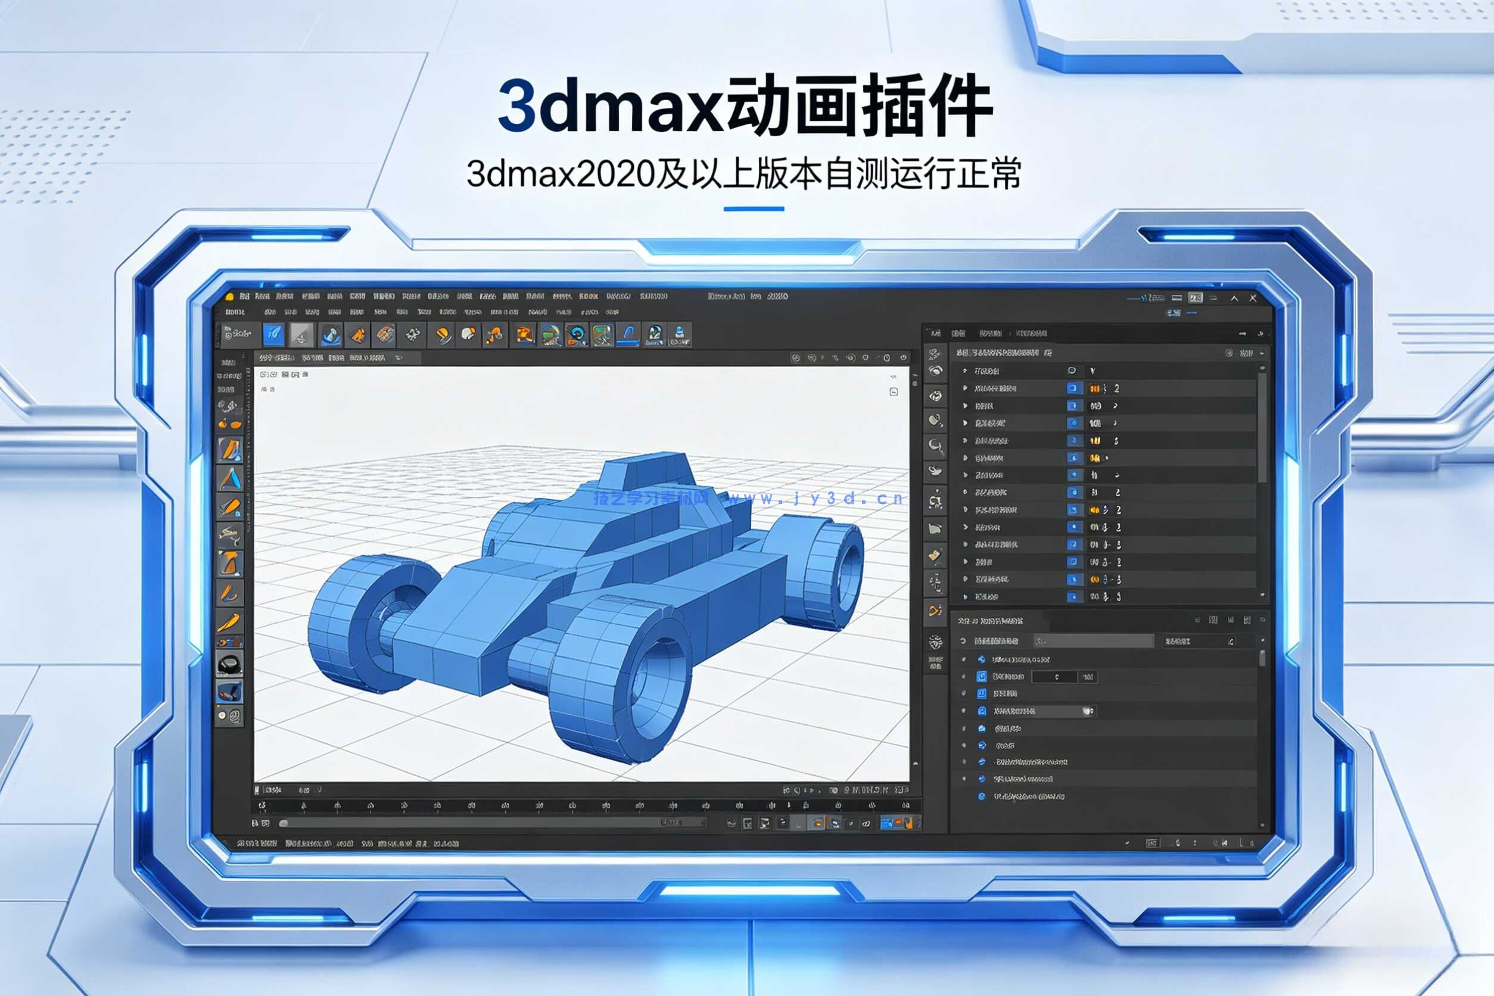Click the last tab in the right panel's top tab row
This screenshot has width=1494, height=996.
pyautogui.click(x=1031, y=334)
